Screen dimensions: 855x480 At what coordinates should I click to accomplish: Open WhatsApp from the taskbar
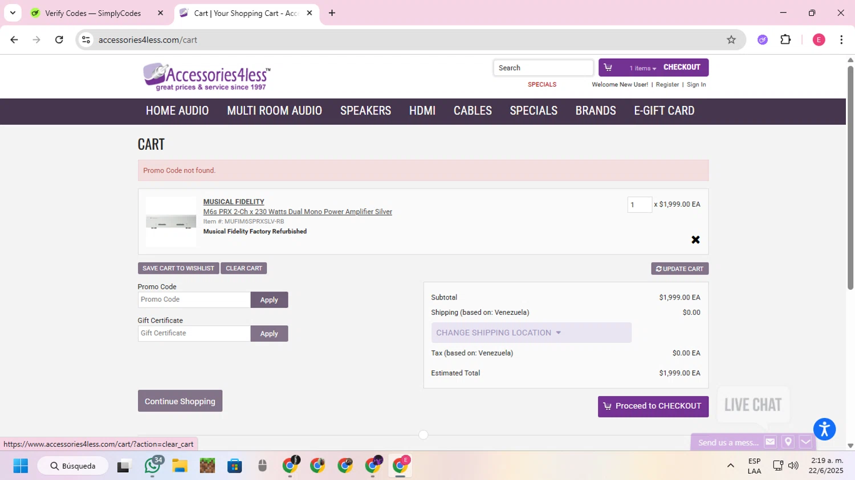pyautogui.click(x=152, y=466)
